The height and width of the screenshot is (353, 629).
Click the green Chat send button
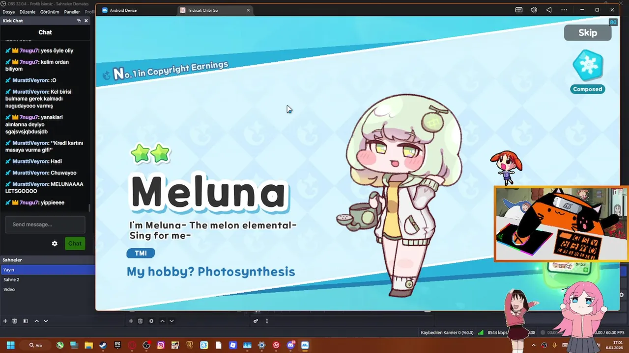(x=75, y=244)
